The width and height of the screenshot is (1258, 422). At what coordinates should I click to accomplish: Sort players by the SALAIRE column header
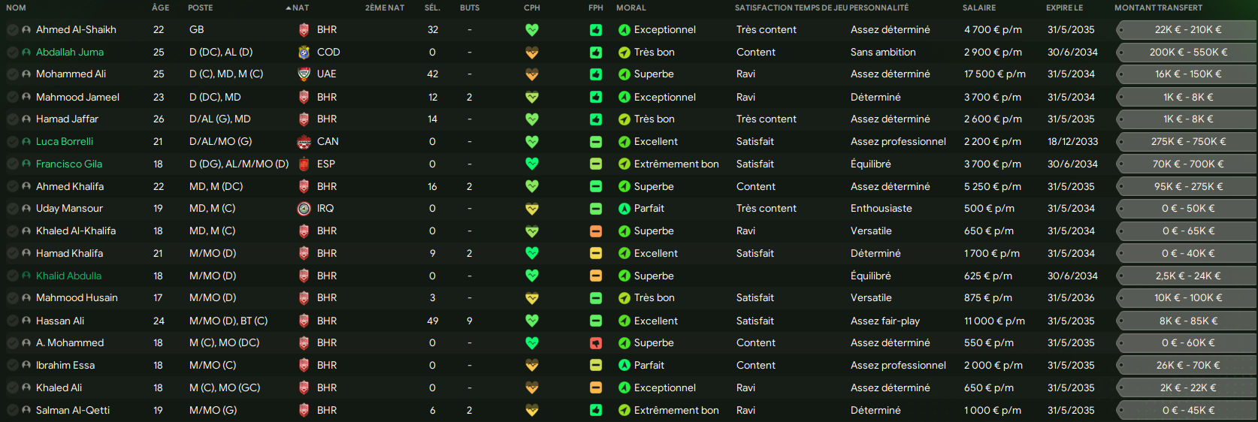click(x=979, y=8)
